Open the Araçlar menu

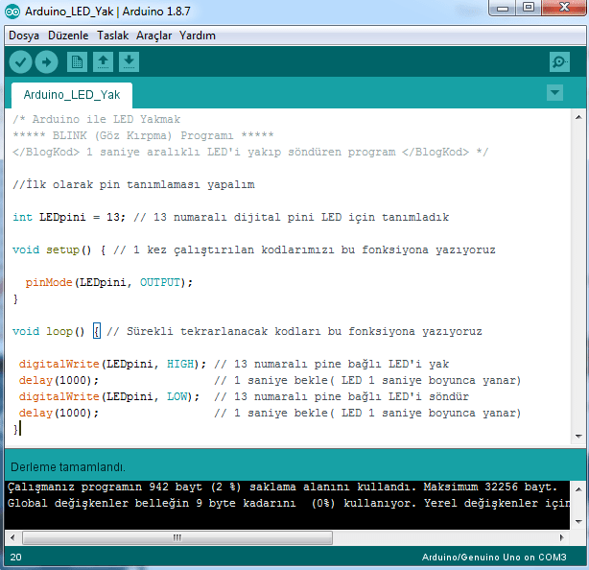pos(154,36)
